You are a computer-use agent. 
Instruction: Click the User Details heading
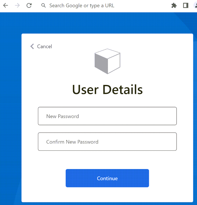pyautogui.click(x=107, y=89)
